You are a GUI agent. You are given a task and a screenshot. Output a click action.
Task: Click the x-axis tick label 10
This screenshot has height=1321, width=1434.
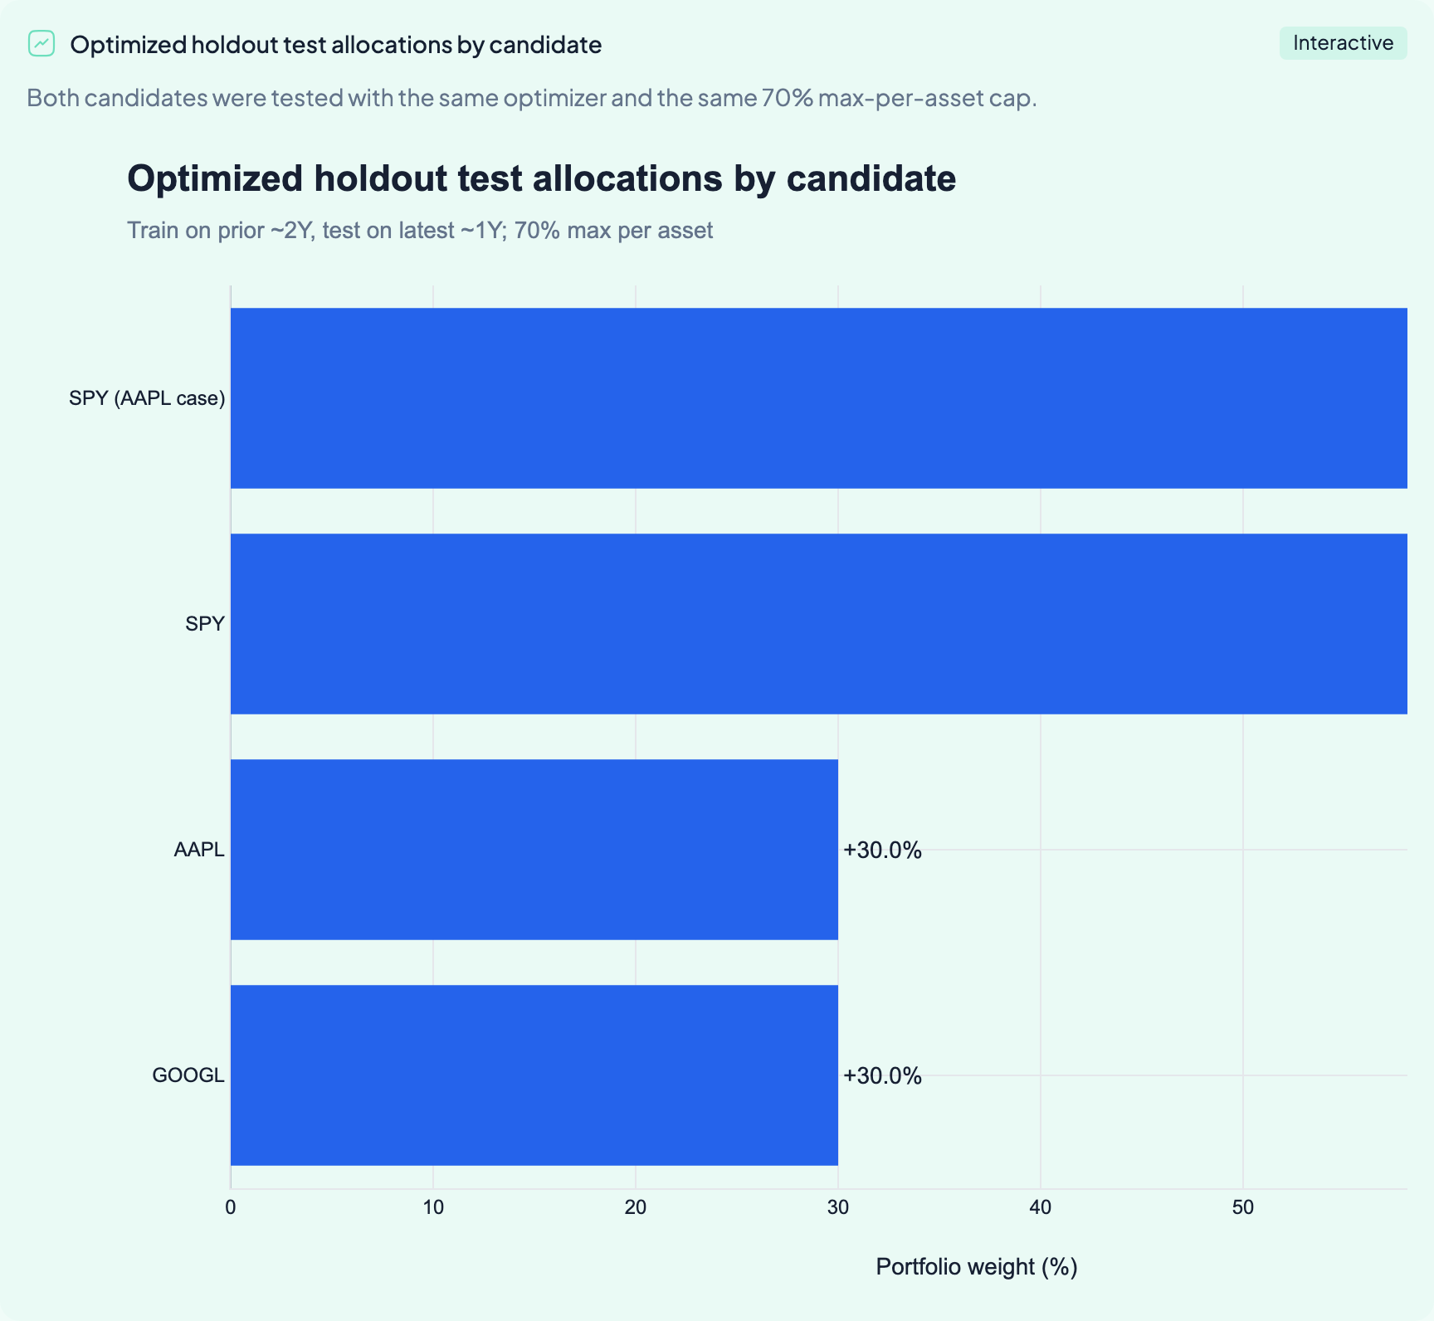433,1207
